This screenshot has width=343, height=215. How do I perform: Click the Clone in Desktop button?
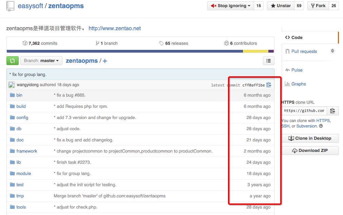pos(310,138)
